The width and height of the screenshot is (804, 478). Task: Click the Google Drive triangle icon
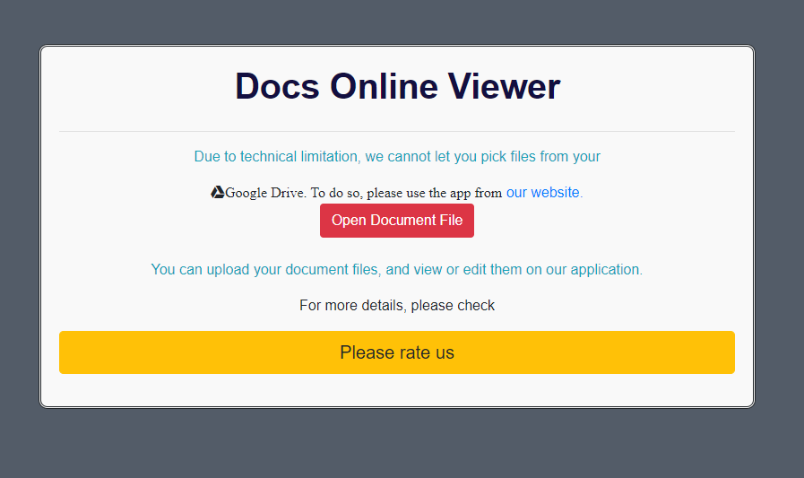218,193
